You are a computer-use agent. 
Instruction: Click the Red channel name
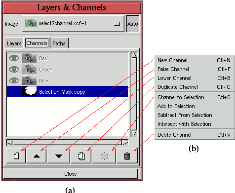pyautogui.click(x=43, y=58)
